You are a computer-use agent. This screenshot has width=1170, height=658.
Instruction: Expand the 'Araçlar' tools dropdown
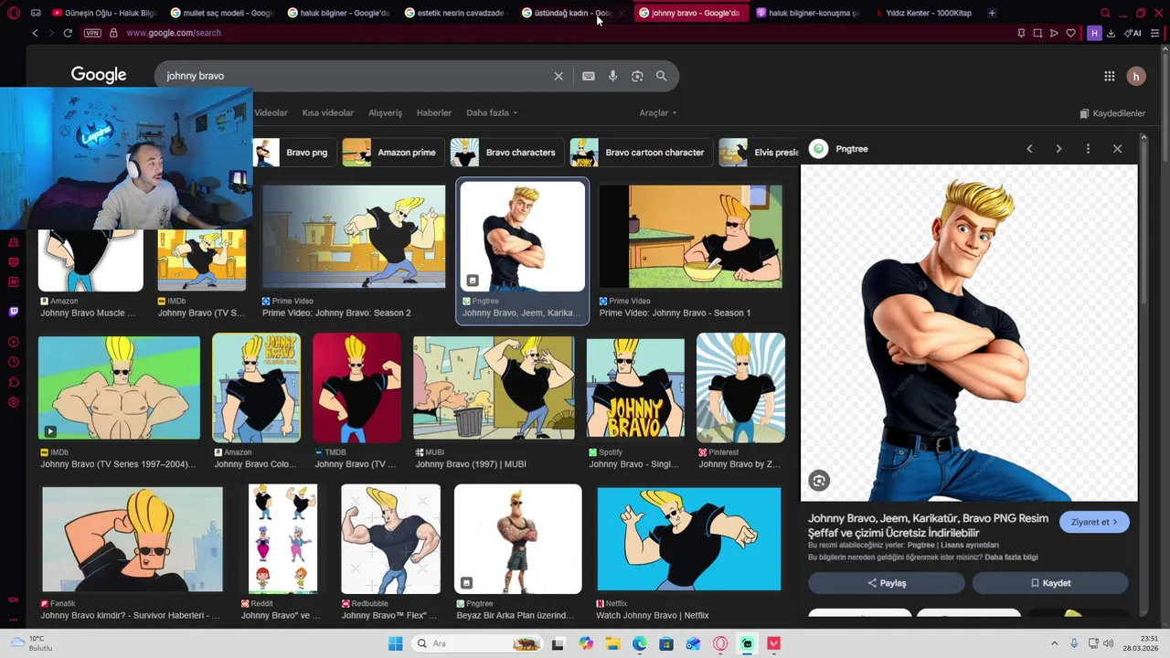(x=658, y=112)
